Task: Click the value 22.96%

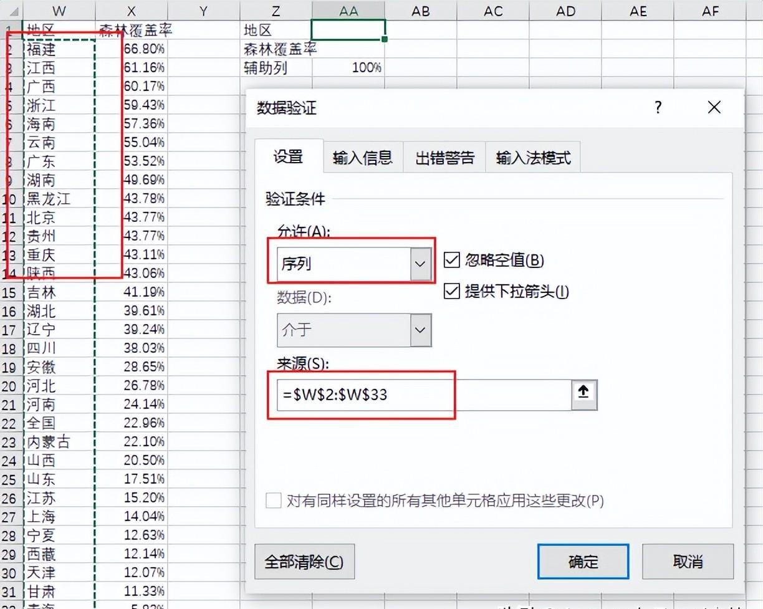Action: click(144, 423)
